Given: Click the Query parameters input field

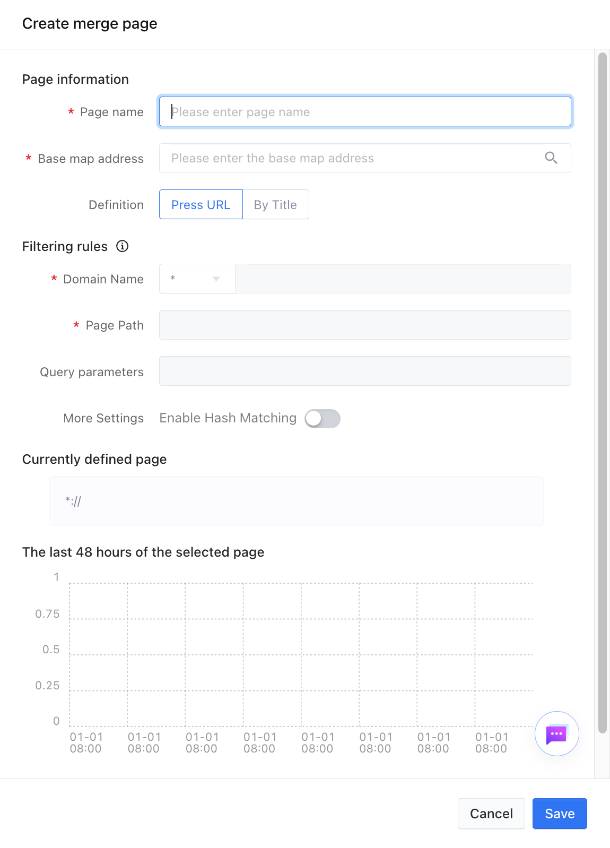Looking at the screenshot, I should click(365, 371).
